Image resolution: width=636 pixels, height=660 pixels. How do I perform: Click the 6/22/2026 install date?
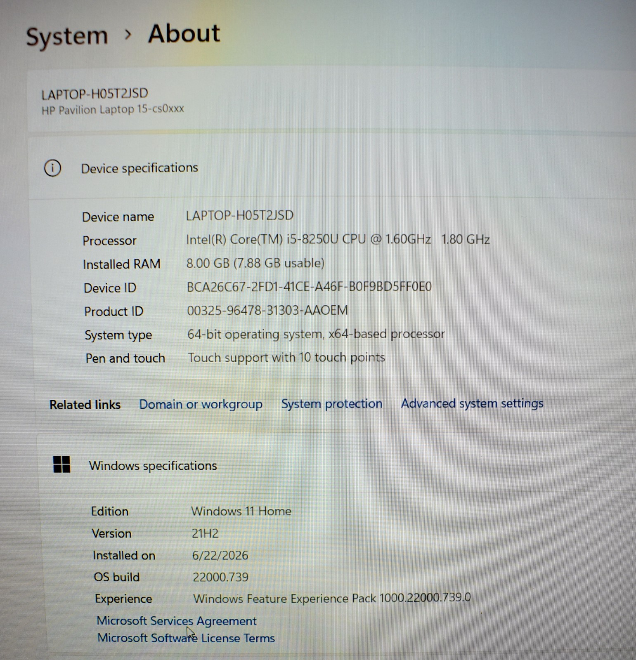click(220, 555)
